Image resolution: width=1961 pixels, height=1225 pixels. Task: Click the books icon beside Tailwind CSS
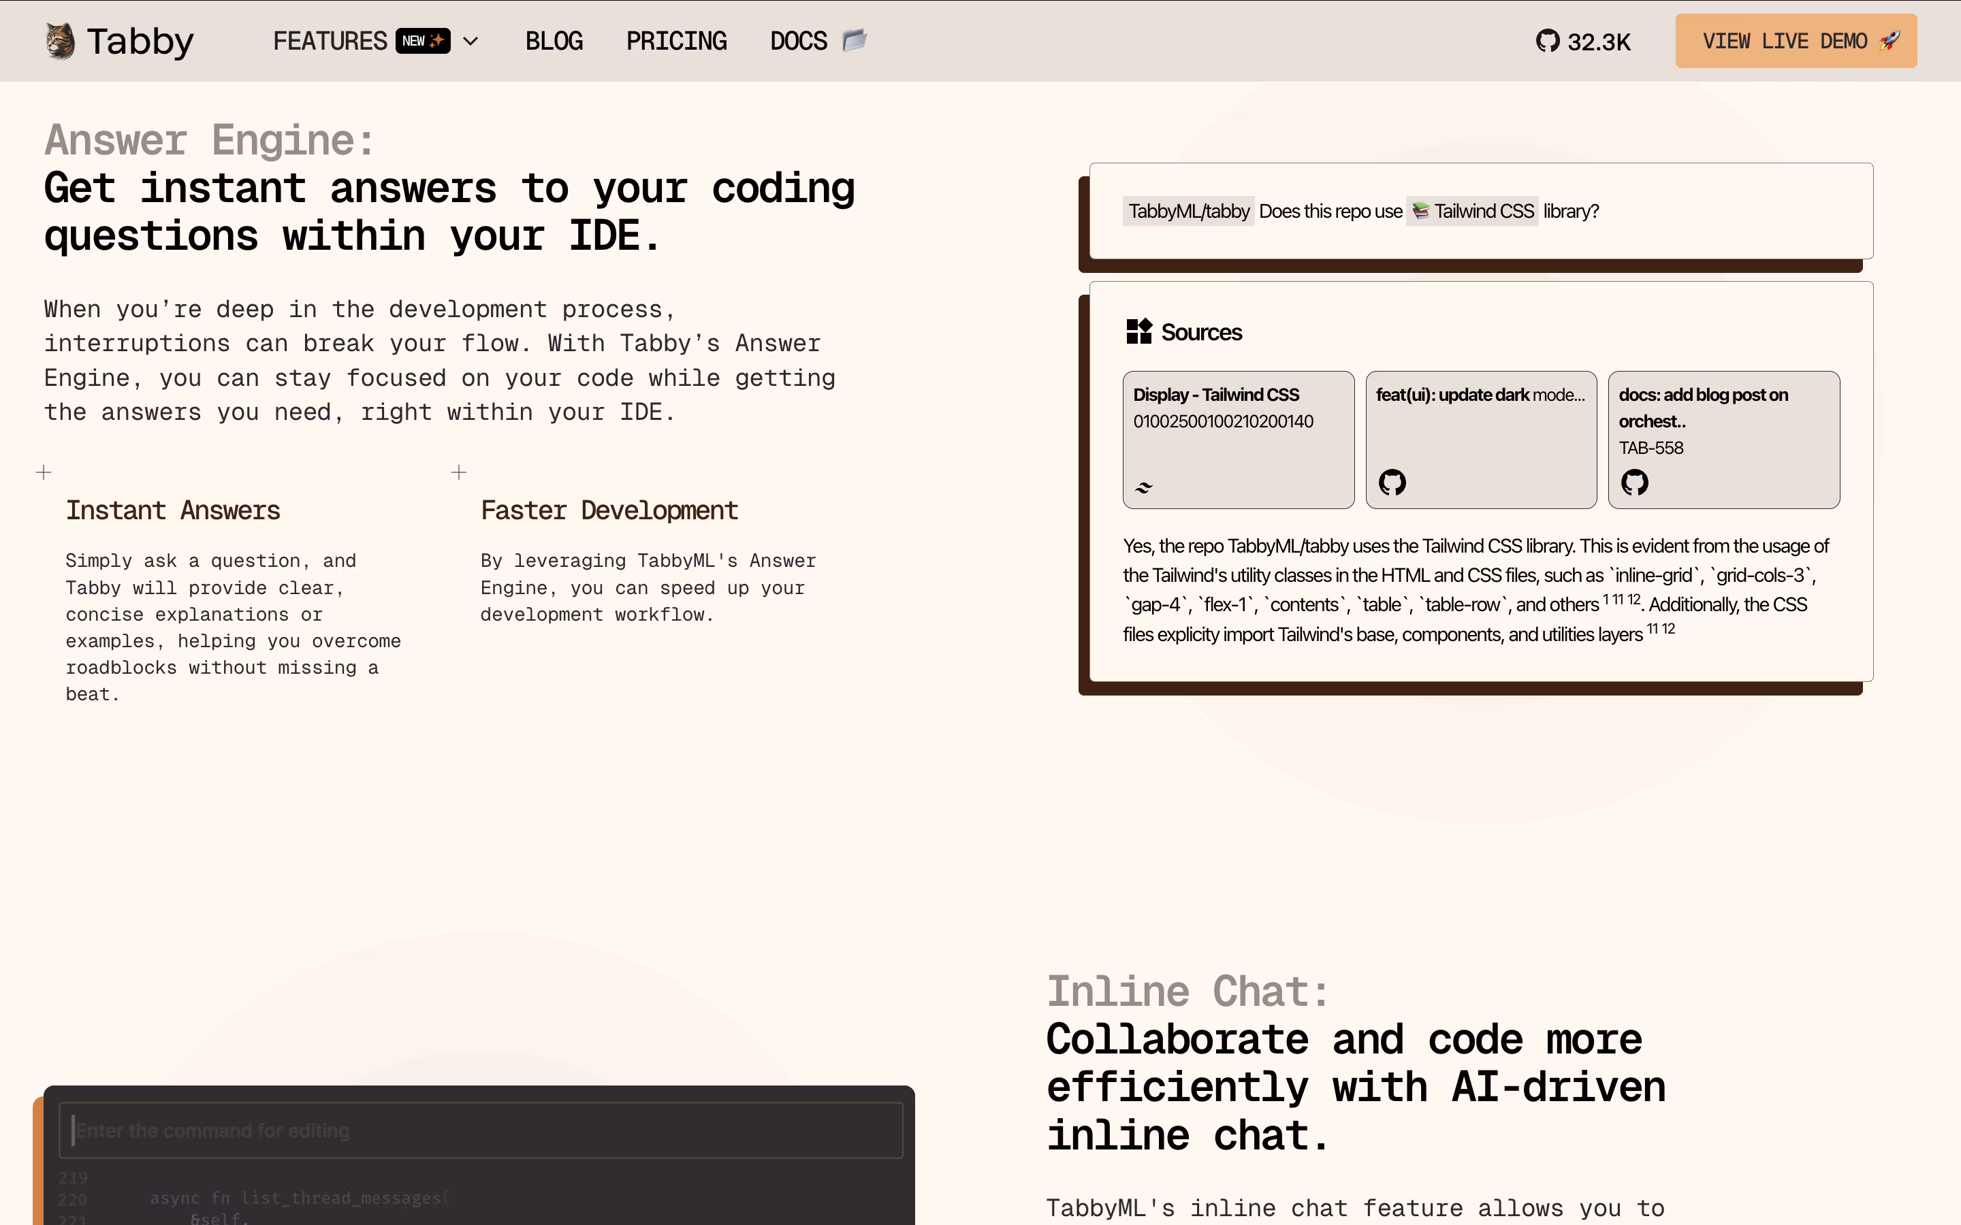point(1420,212)
